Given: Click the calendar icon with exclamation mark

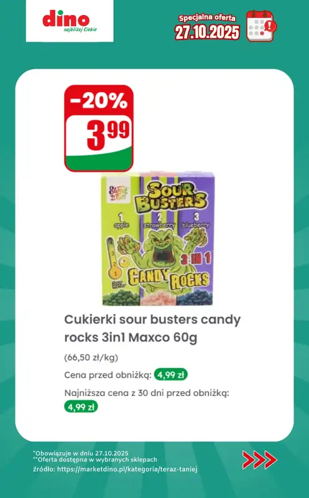Looking at the screenshot, I should pos(261,26).
